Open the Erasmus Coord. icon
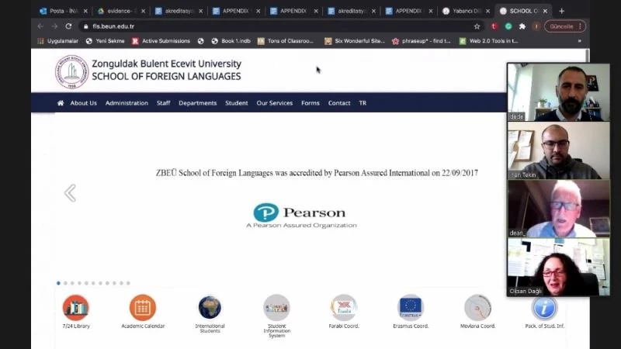This screenshot has width=621, height=349. tap(411, 308)
